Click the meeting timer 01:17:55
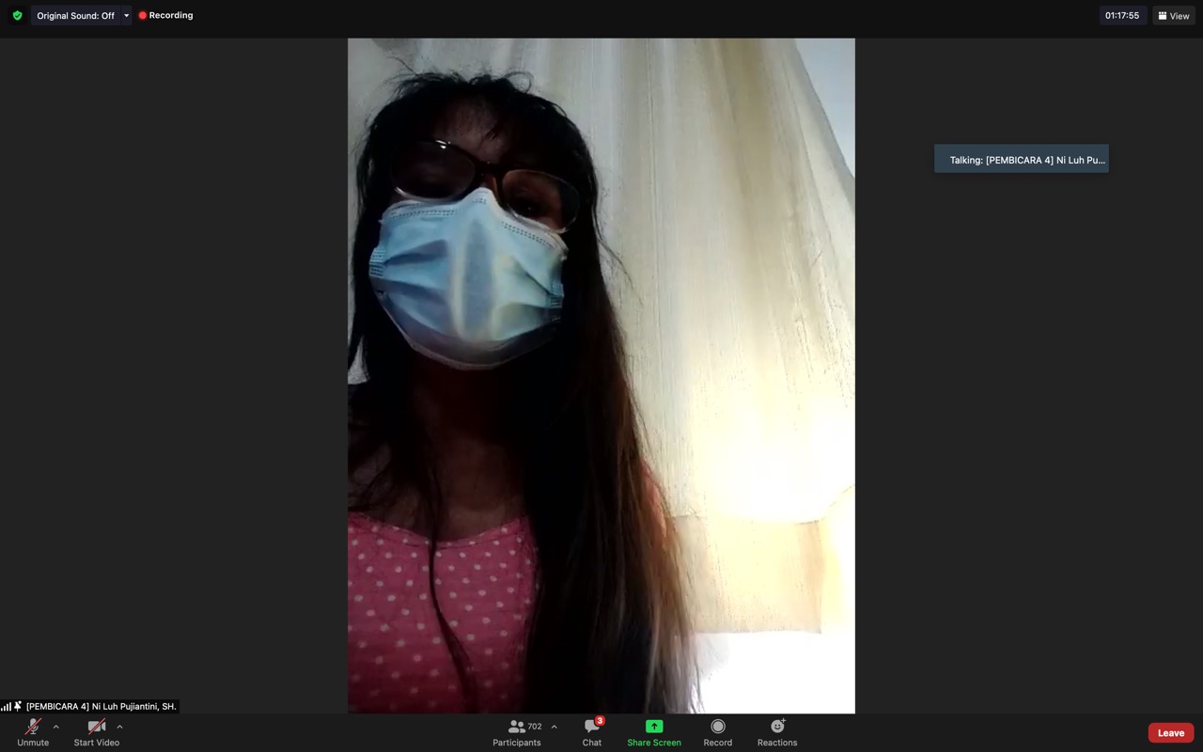The image size is (1203, 752). [1122, 16]
